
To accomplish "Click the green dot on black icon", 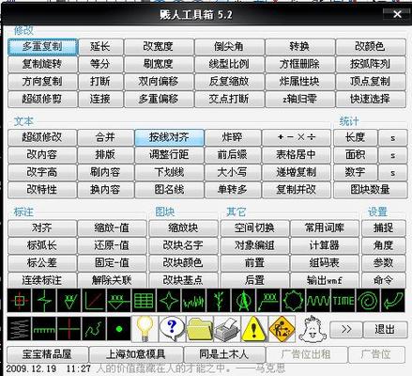I will (x=119, y=329).
